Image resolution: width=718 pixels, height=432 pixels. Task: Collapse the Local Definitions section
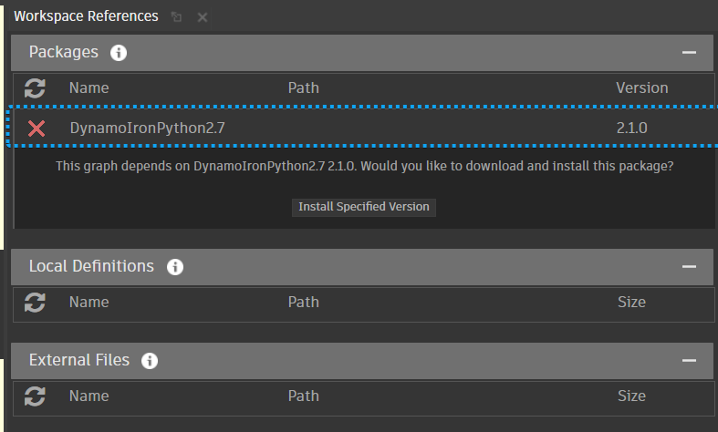(x=689, y=267)
